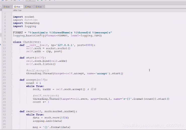Screen dimensions: 186x130
Task: Open the t4.py editor tab
Action: 29,7
